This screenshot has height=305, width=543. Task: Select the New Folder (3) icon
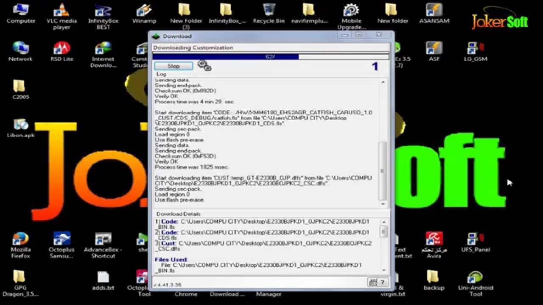pyautogui.click(x=186, y=17)
